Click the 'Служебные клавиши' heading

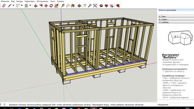(173, 76)
